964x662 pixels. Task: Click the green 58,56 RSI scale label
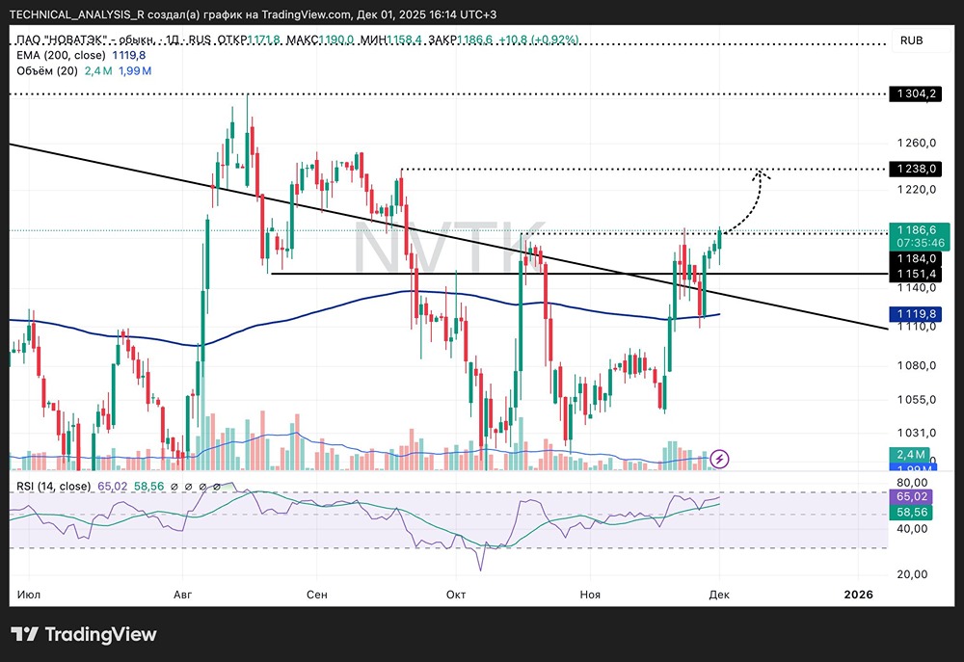911,512
